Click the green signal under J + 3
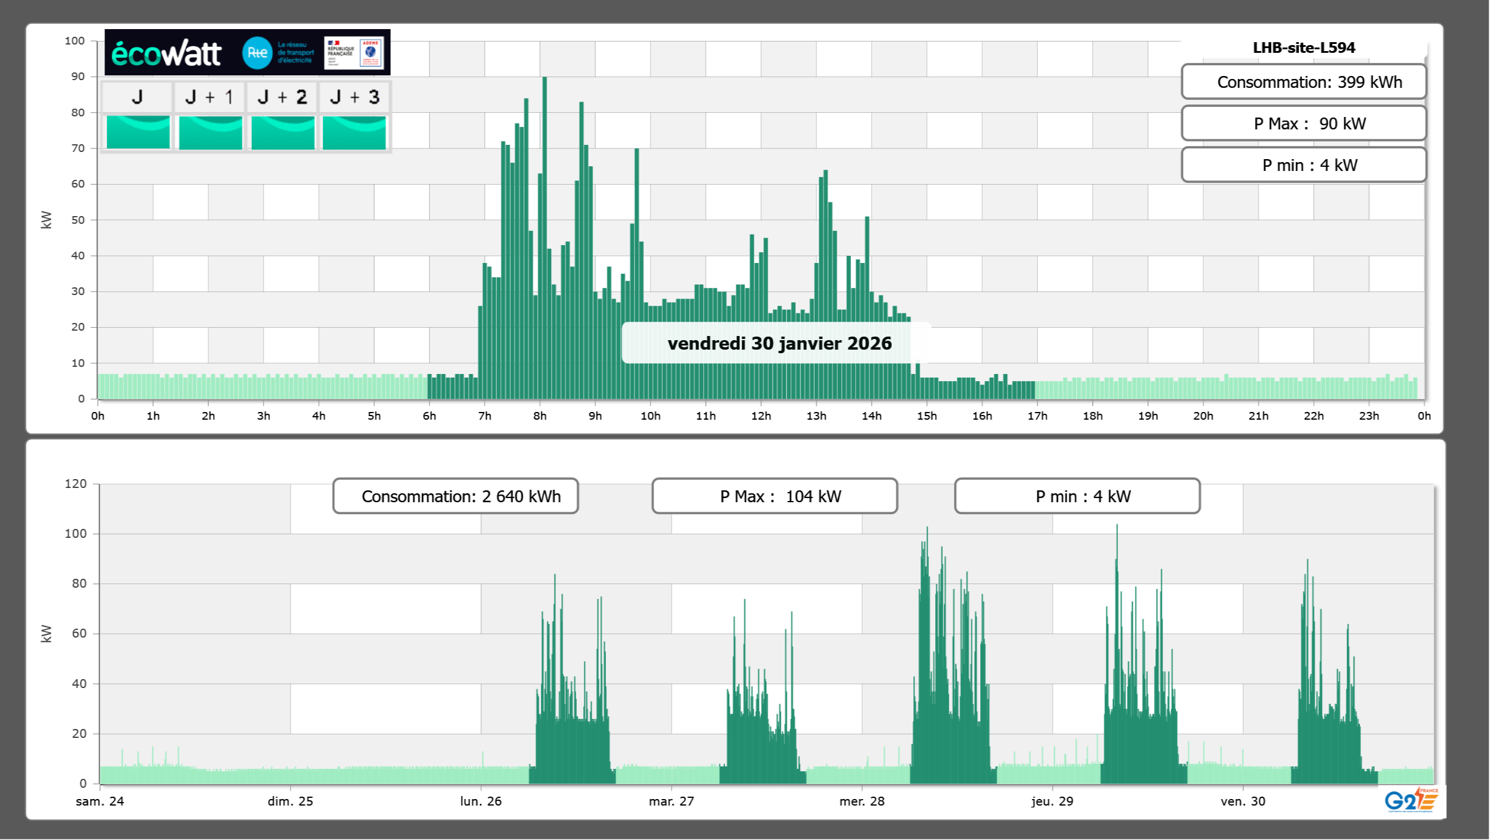1490x840 pixels. point(354,132)
